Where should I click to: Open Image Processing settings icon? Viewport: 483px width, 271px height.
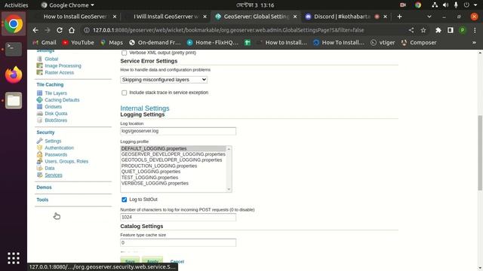coord(39,65)
